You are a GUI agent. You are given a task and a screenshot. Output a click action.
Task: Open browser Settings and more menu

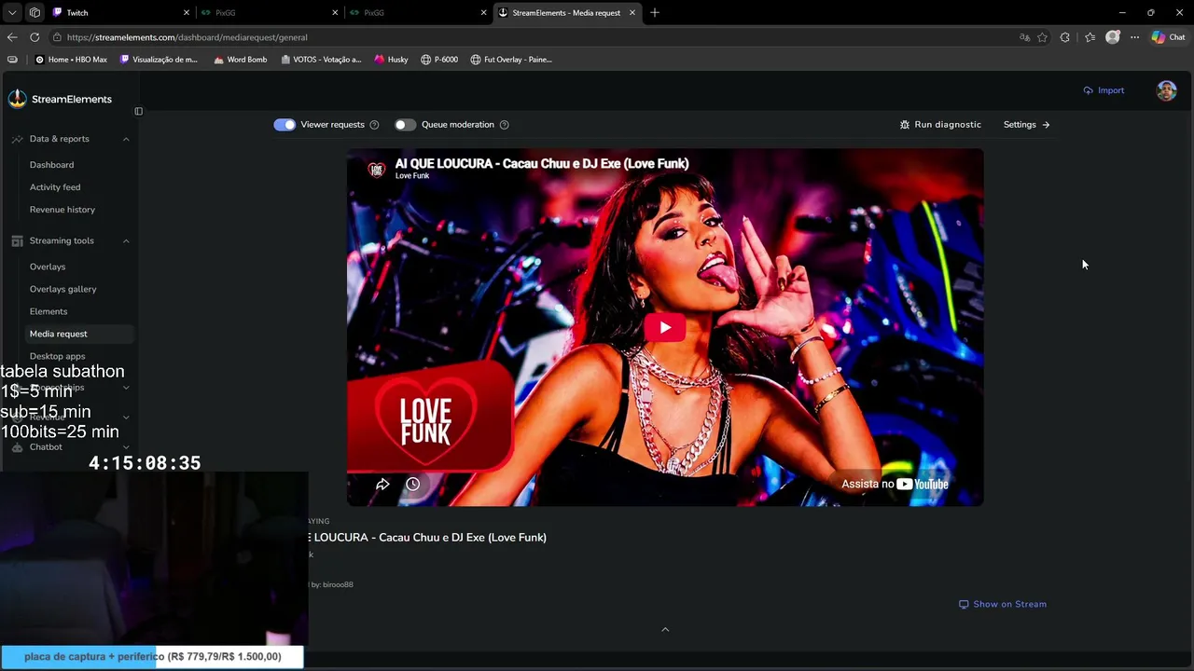[1134, 37]
